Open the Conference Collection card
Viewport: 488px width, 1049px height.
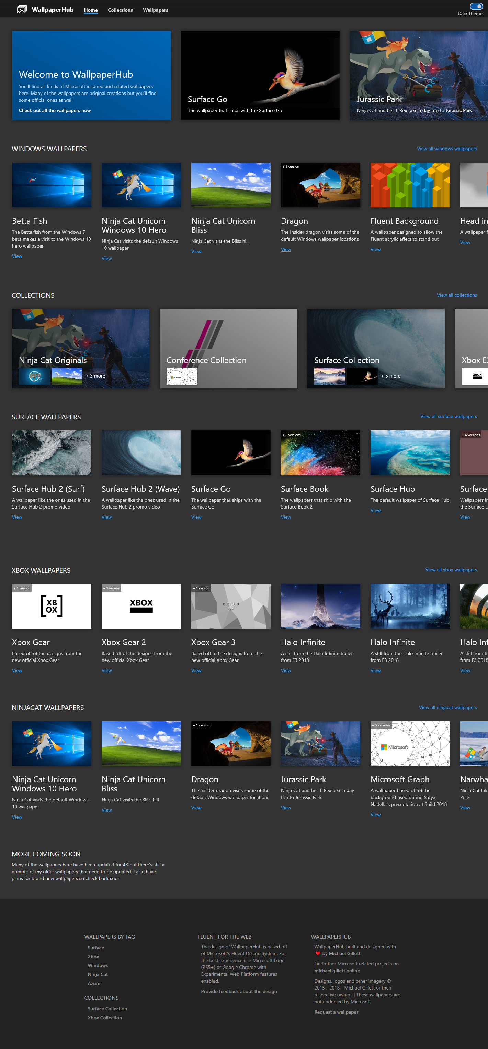coord(228,348)
